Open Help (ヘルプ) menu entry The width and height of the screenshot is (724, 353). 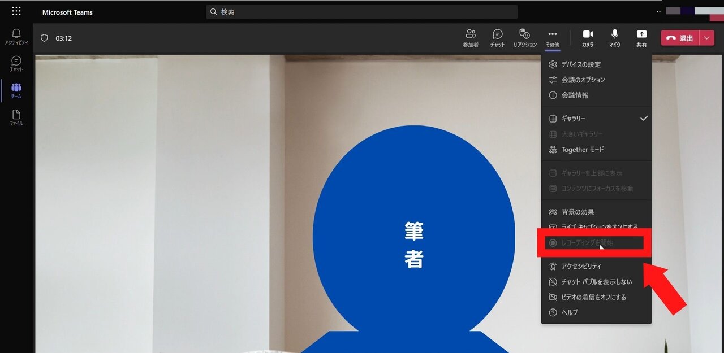pyautogui.click(x=596, y=312)
